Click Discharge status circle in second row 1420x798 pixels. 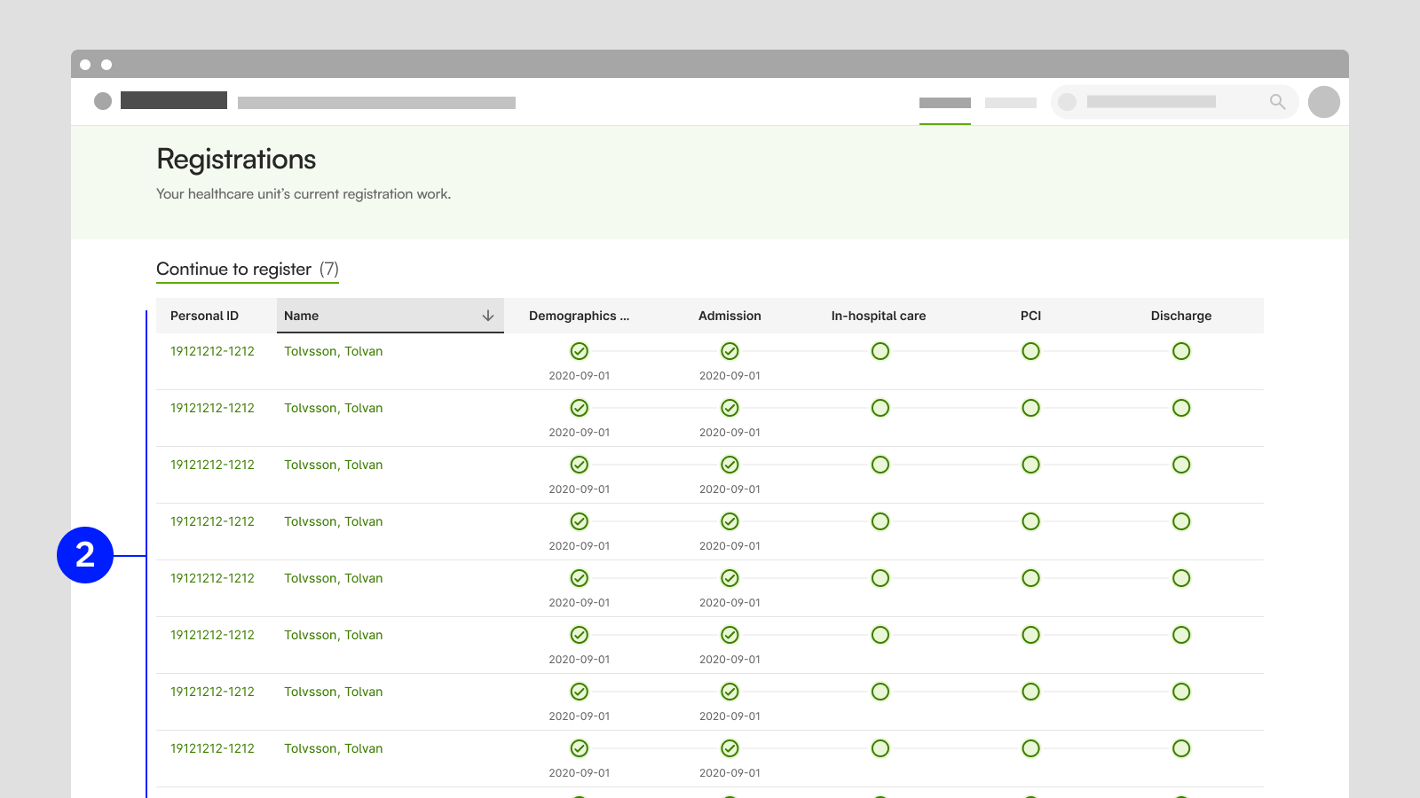(1181, 408)
